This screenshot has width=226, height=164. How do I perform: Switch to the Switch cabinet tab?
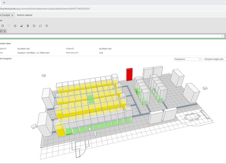coord(25,15)
